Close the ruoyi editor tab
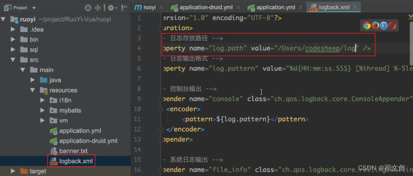This screenshot has height=176, width=413. (161, 8)
